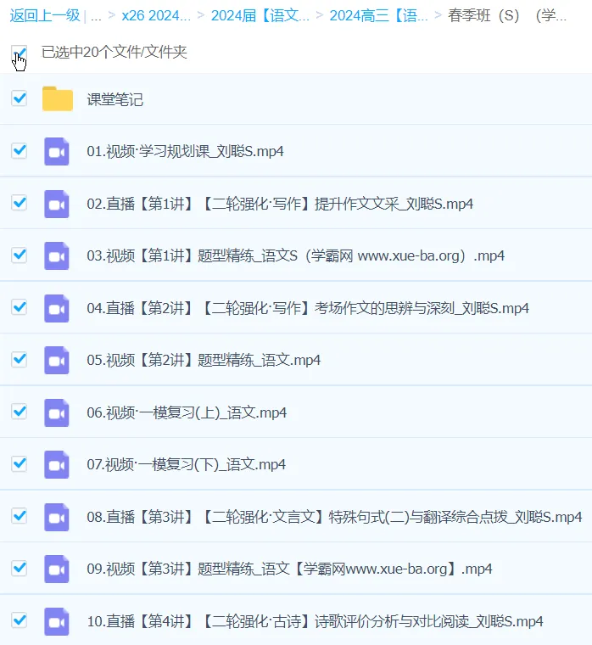Image resolution: width=592 pixels, height=645 pixels.
Task: Open file 02.直播【第1讲】提升作文文采
Action: tap(280, 204)
